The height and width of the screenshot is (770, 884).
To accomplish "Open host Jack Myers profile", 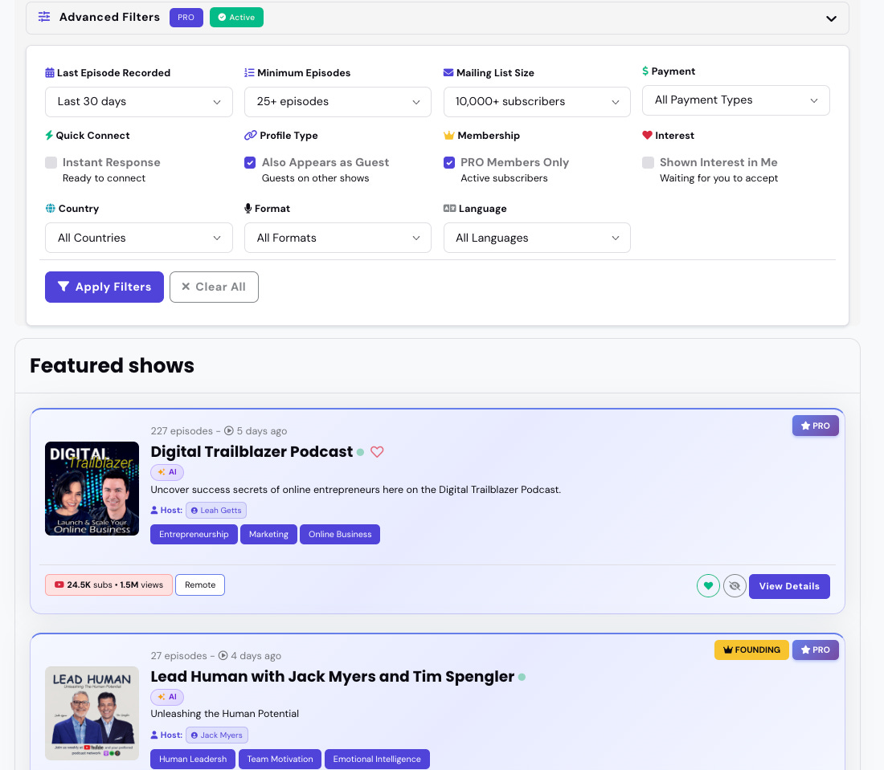I will pos(217,735).
